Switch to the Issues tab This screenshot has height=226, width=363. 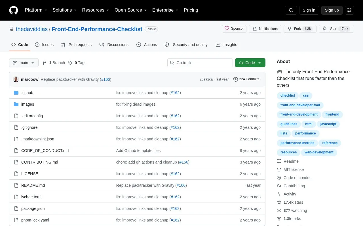point(44,45)
